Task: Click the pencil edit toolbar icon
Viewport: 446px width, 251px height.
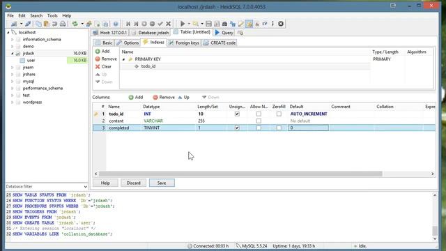Action: coord(241,24)
